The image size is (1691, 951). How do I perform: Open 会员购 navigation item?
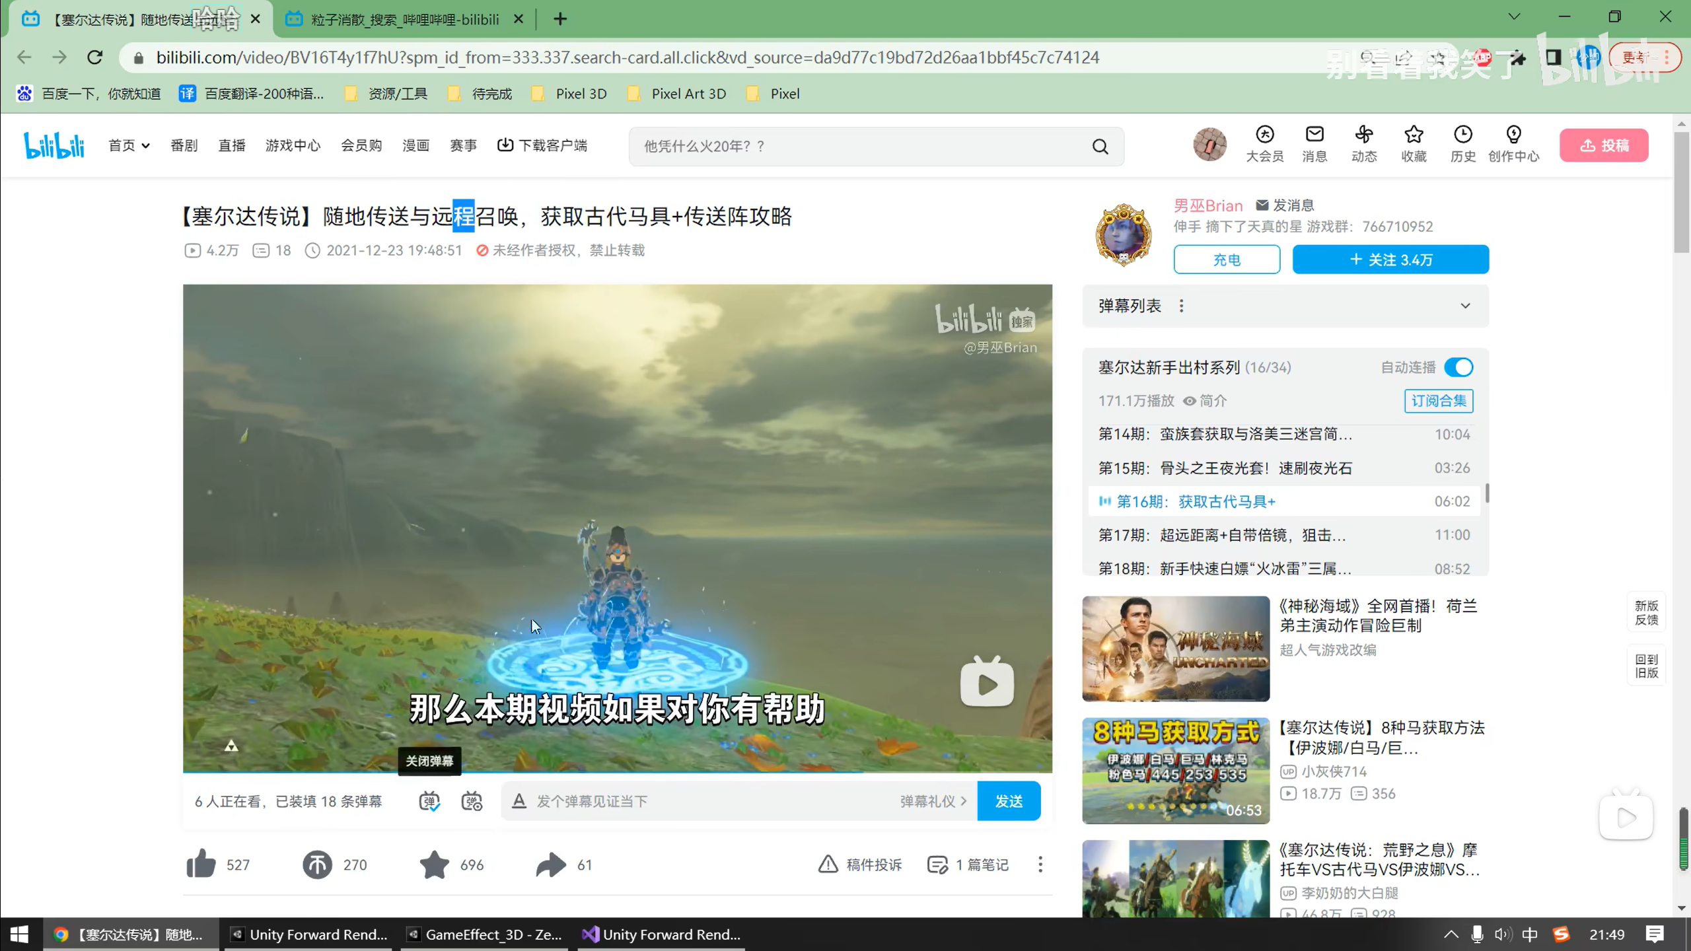[x=361, y=145]
